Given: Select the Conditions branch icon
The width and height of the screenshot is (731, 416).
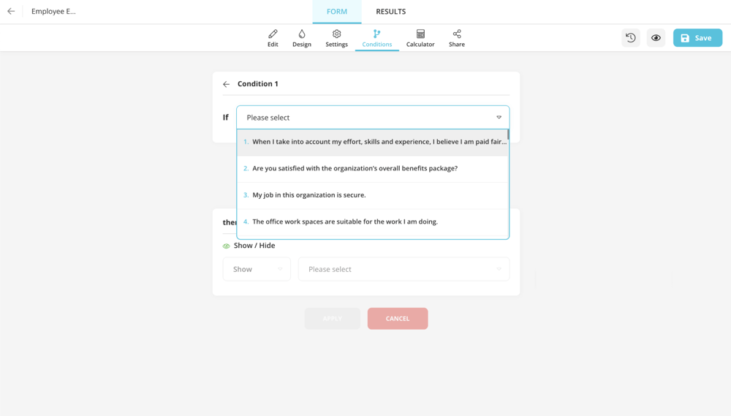Looking at the screenshot, I should (x=376, y=34).
